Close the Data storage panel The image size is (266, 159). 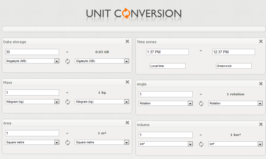[128, 41]
